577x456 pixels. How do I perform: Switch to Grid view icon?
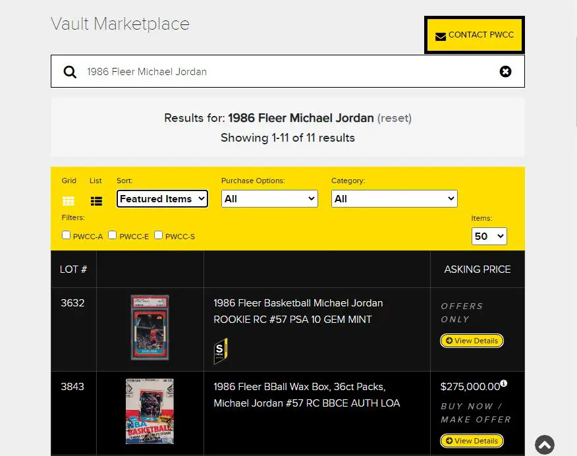point(69,201)
